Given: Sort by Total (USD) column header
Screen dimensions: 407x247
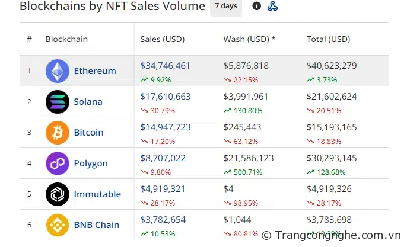Looking at the screenshot, I should (328, 40).
